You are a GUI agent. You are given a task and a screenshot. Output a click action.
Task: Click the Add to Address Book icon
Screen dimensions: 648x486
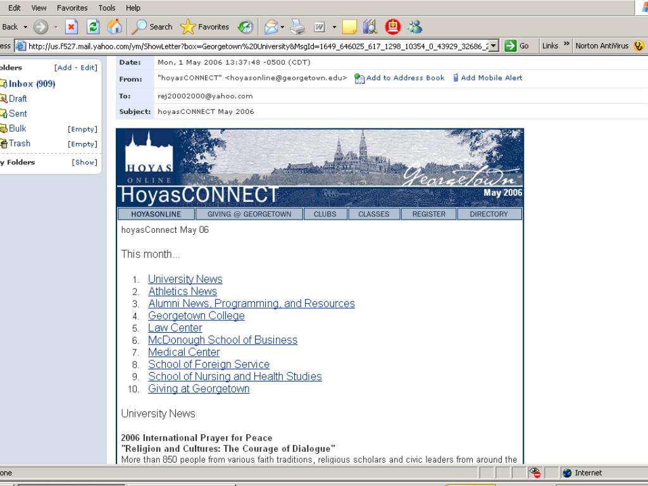(x=359, y=78)
